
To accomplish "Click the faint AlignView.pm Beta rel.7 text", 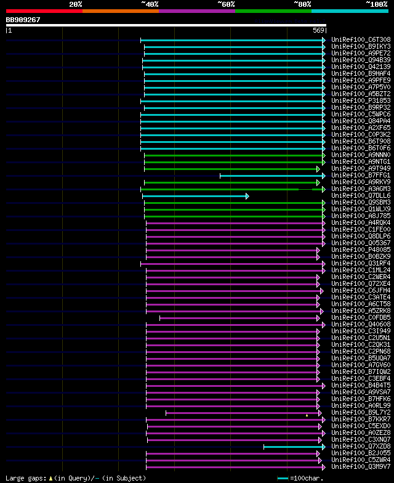I will pyautogui.click(x=290, y=21).
